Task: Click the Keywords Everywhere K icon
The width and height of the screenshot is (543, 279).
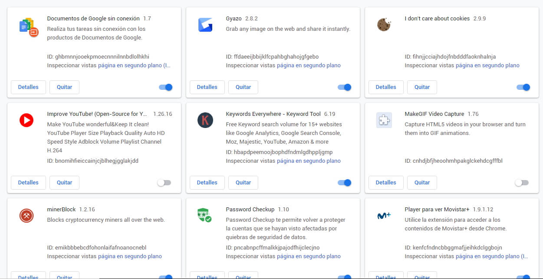Action: pyautogui.click(x=205, y=120)
